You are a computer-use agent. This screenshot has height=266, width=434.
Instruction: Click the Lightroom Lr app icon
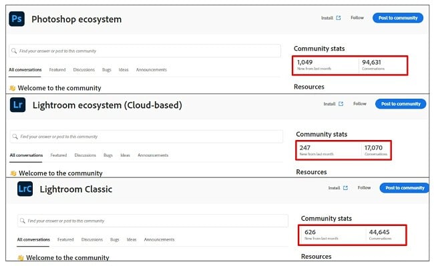pyautogui.click(x=18, y=105)
